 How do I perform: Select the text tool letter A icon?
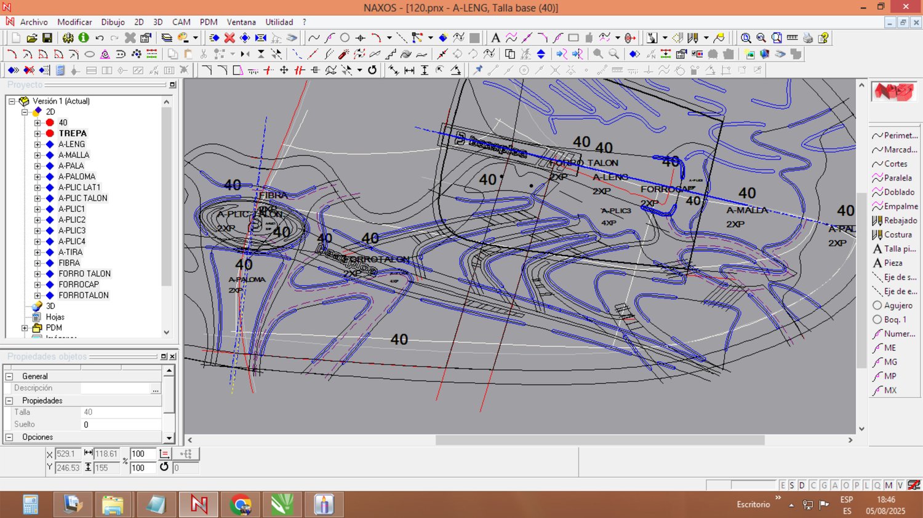click(x=495, y=38)
